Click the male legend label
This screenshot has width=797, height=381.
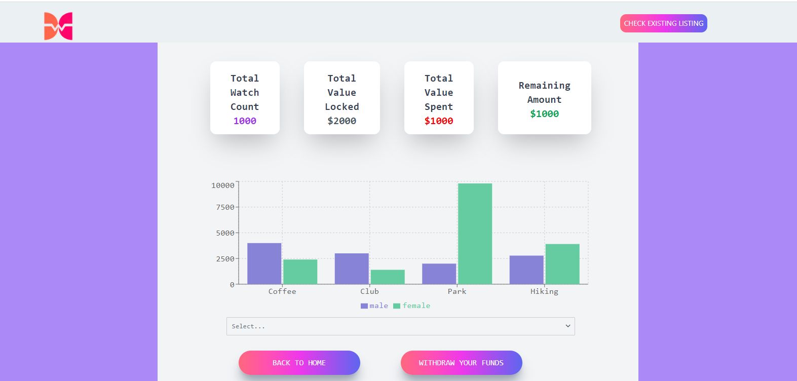pyautogui.click(x=378, y=306)
